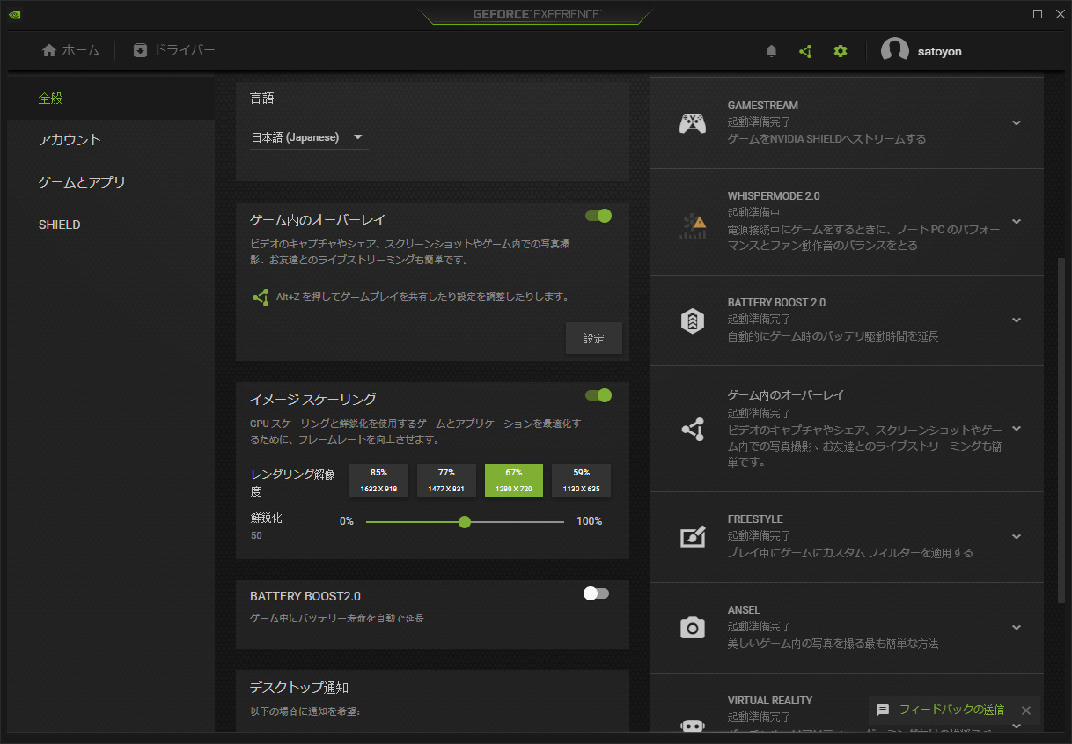Viewport: 1072px width, 744px height.
Task: Click the driver download icon
Action: click(x=140, y=50)
